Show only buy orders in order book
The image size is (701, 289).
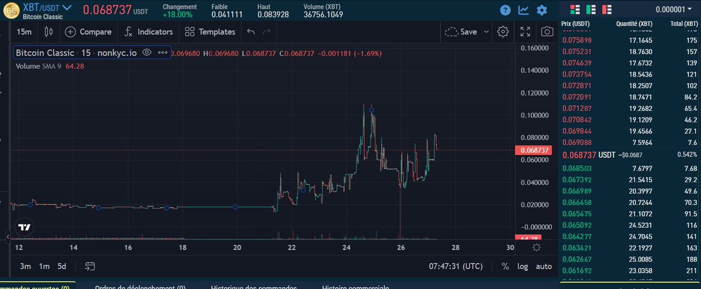591,10
